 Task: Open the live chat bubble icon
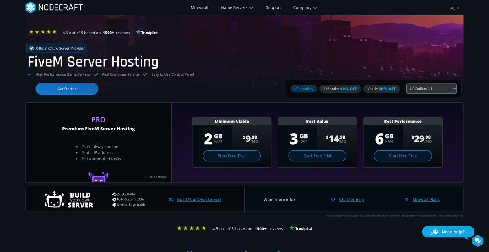(478, 241)
